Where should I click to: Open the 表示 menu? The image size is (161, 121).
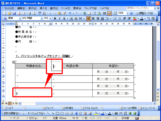[x=32, y=8]
